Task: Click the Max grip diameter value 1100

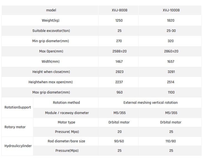Action: point(171,92)
